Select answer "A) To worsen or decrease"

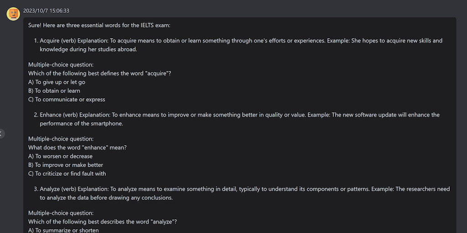coord(60,156)
